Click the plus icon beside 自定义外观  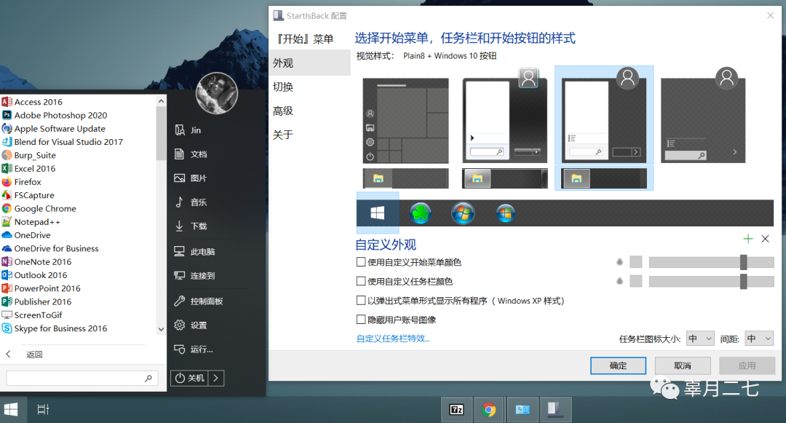click(x=747, y=238)
